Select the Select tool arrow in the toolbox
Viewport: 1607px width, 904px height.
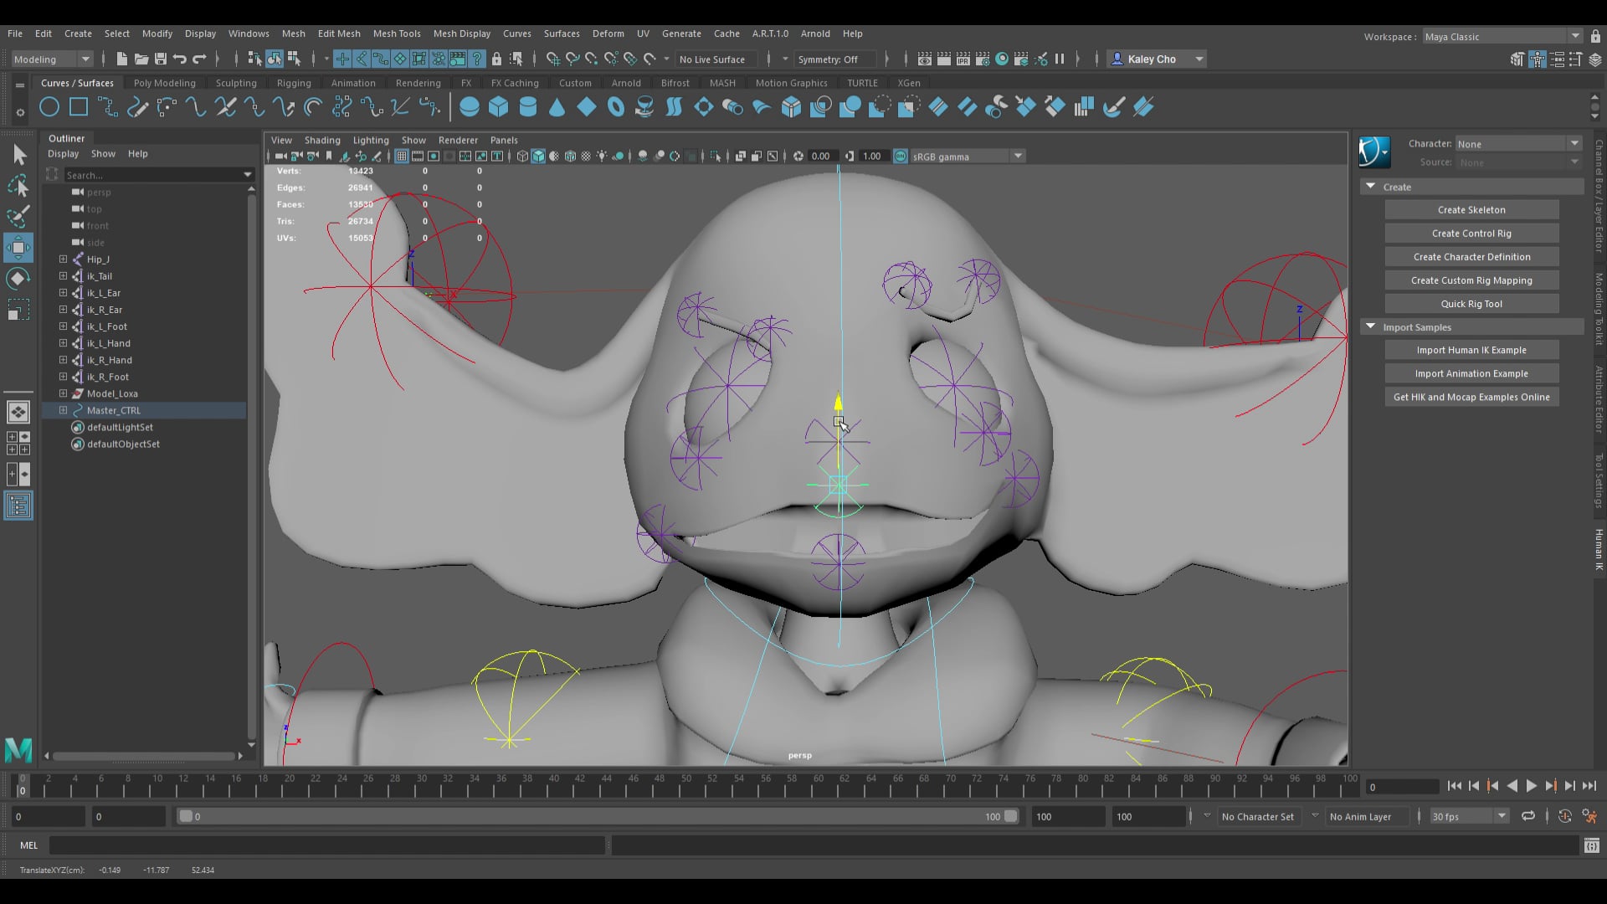point(19,154)
